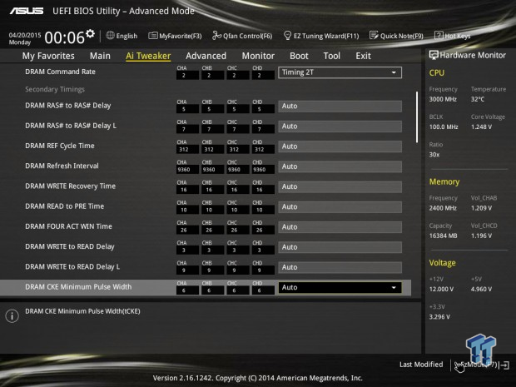Open the Boot tab

point(299,56)
